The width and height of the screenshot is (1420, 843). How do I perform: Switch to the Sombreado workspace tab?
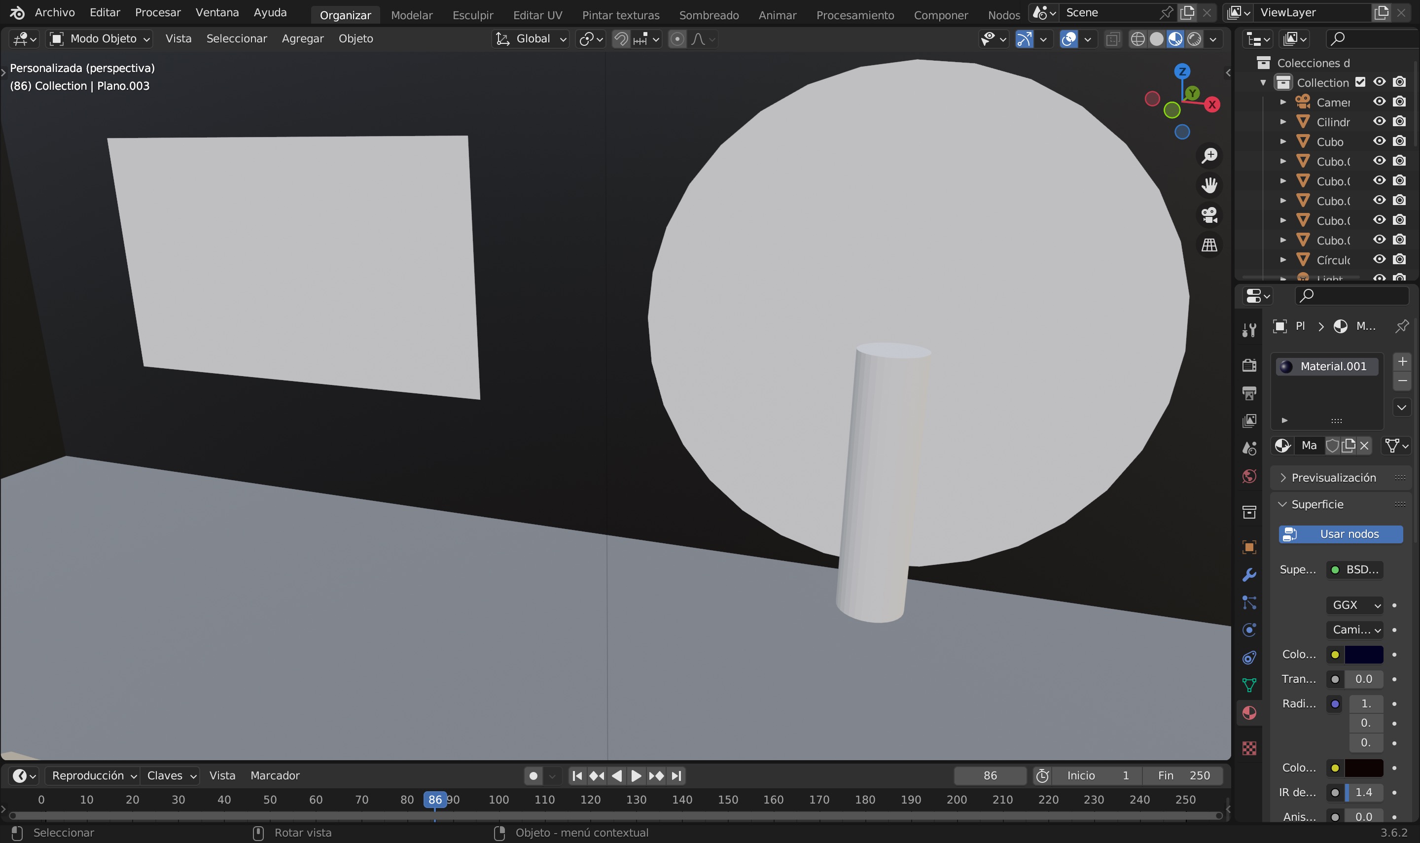tap(709, 15)
